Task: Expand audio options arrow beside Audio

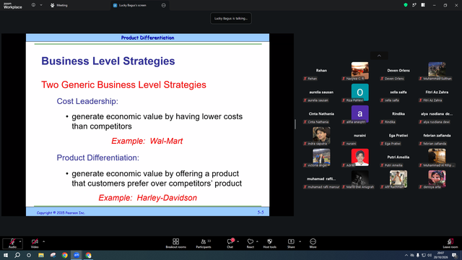Action: (20, 241)
